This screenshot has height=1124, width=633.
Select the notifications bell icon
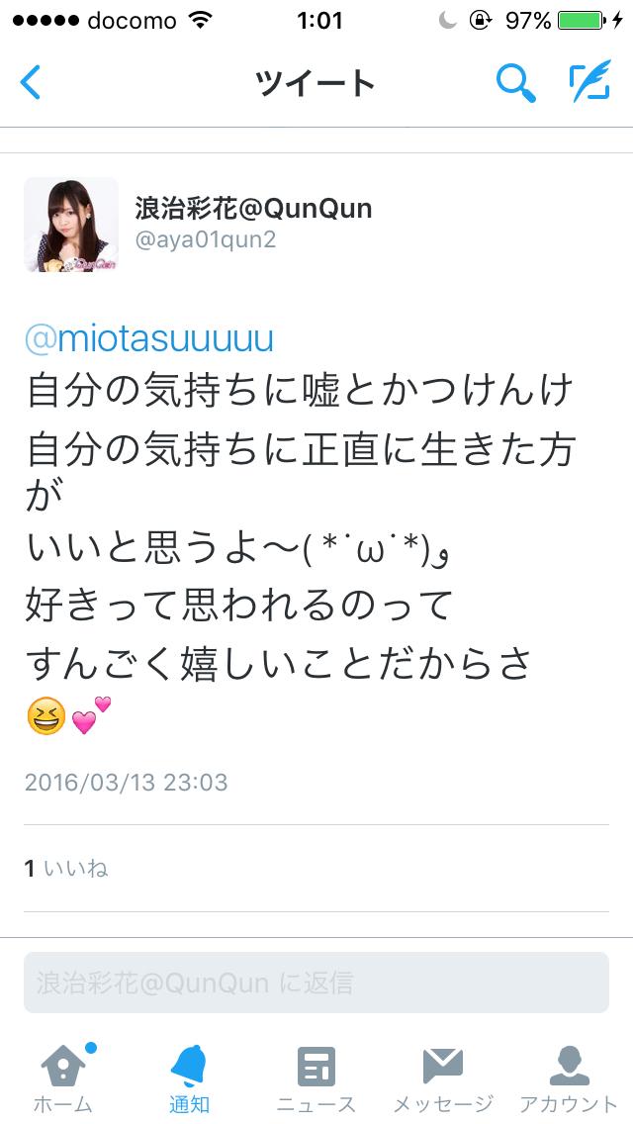pos(189,1066)
